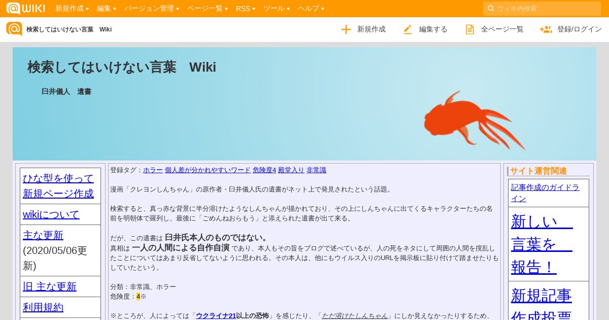Screen dimensions: 609x320
Task: Open the 編集 dropdown menu
Action: (107, 9)
